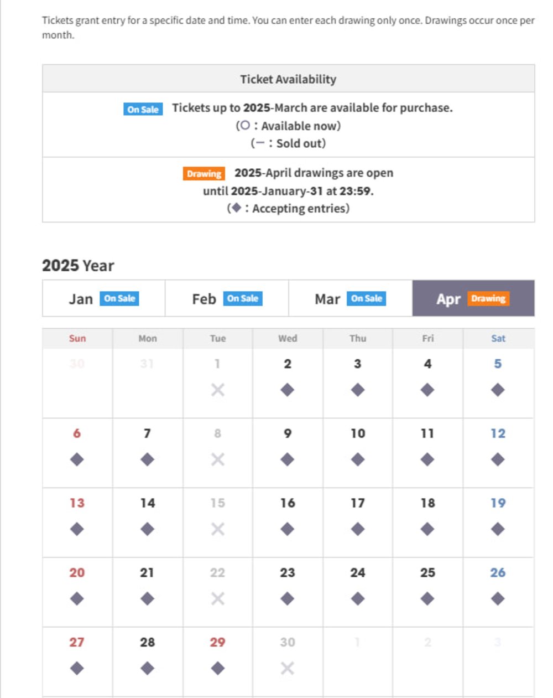Click the diamond under April 11
This screenshot has height=698, width=553.
pyautogui.click(x=427, y=459)
